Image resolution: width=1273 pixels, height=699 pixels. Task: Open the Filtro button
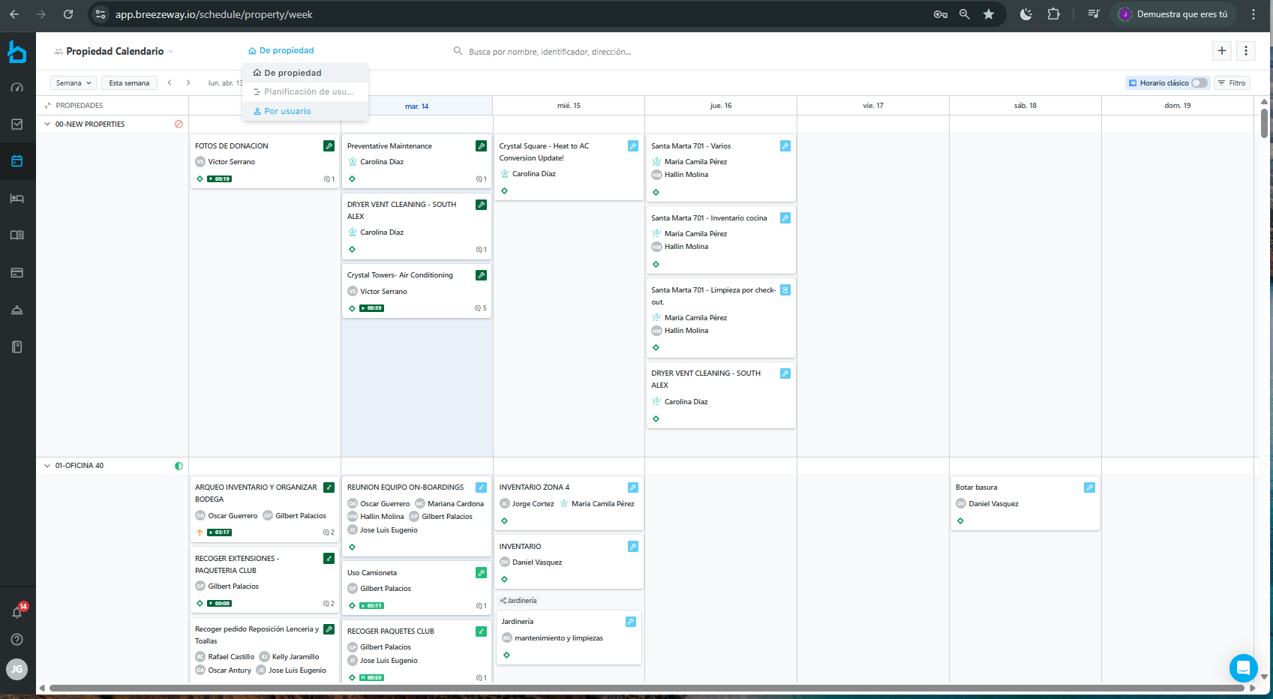pyautogui.click(x=1232, y=83)
